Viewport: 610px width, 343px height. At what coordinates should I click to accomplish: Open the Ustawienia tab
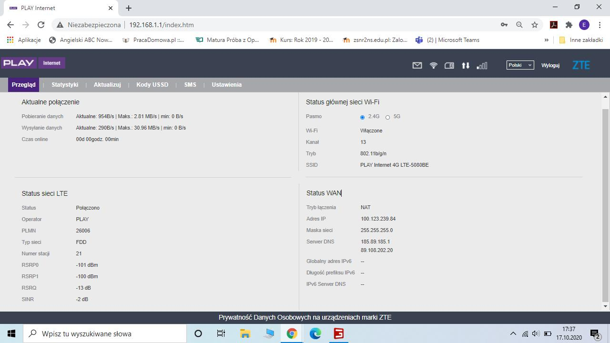(227, 84)
